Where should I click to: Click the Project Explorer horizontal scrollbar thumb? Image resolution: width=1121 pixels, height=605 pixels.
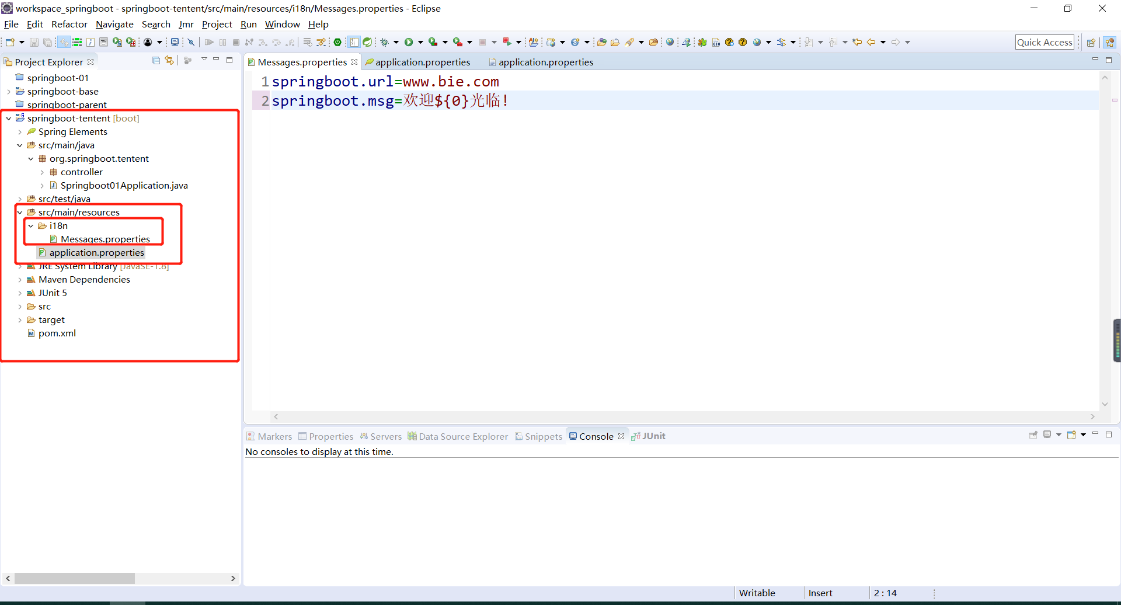(x=74, y=578)
